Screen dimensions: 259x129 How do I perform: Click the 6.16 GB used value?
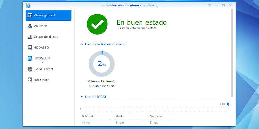(94, 86)
